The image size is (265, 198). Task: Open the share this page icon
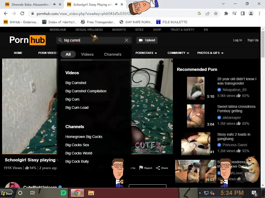tap(208, 13)
